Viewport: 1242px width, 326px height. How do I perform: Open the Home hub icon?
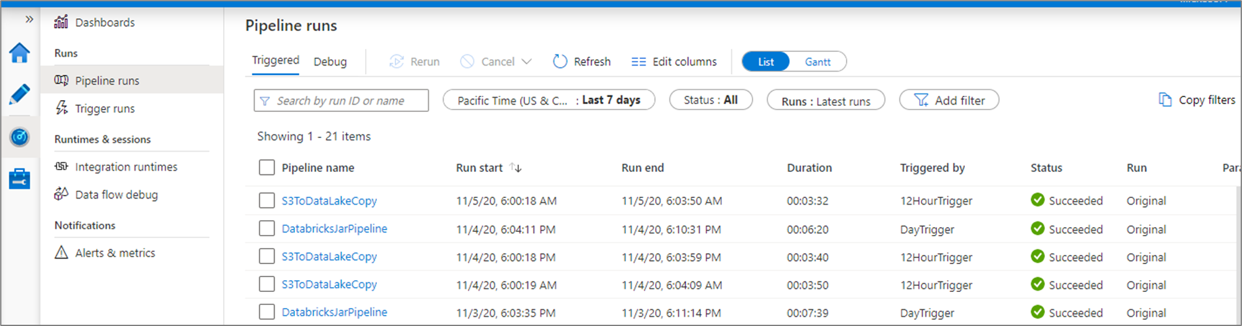pyautogui.click(x=19, y=53)
